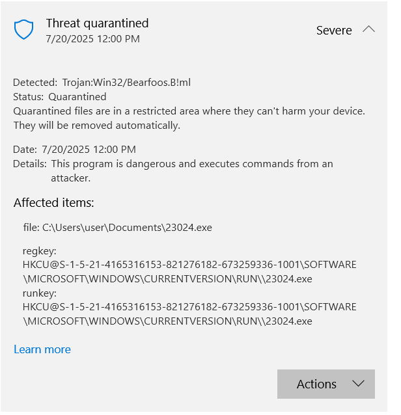The height and width of the screenshot is (415, 401).
Task: Click the Trojan:Win32/Bearfoos.B!ml threat name
Action: click(x=126, y=83)
